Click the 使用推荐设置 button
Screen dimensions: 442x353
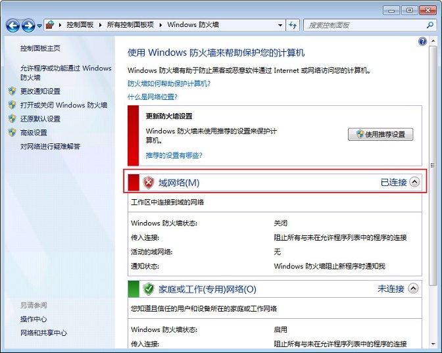coord(381,134)
